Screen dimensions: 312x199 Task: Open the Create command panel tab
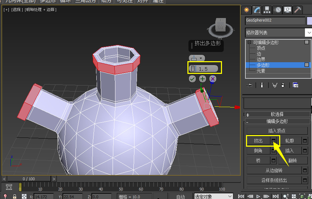click(247, 10)
